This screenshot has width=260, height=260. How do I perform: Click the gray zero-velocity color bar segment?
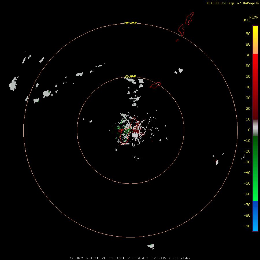pyautogui.click(x=255, y=128)
